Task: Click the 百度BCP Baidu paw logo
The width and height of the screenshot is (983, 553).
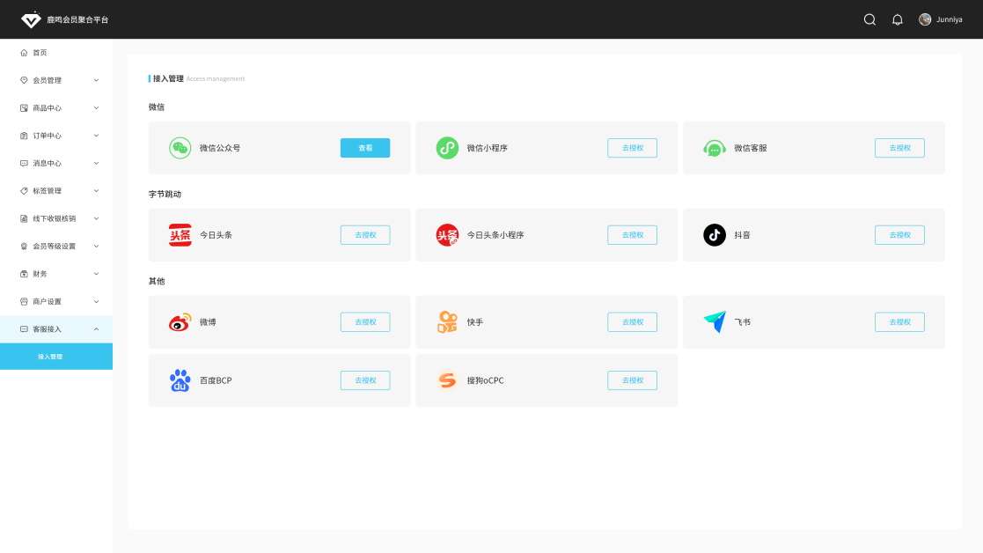Action: [180, 380]
